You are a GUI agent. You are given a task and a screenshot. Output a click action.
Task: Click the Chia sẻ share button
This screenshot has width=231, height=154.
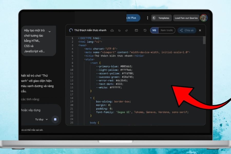point(187,30)
